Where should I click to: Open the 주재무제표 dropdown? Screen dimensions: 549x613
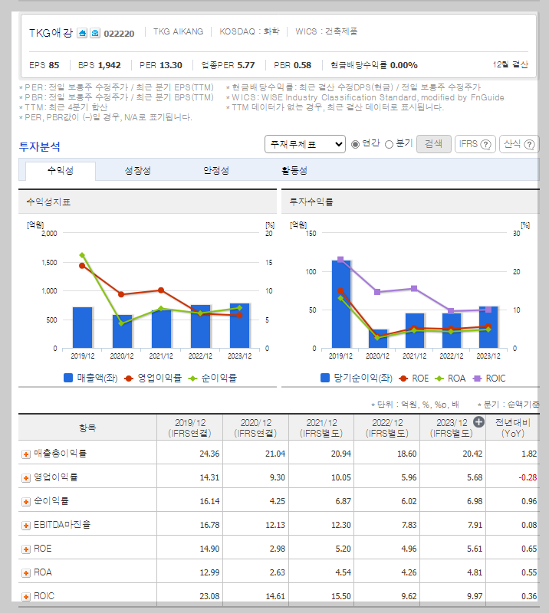(x=305, y=144)
